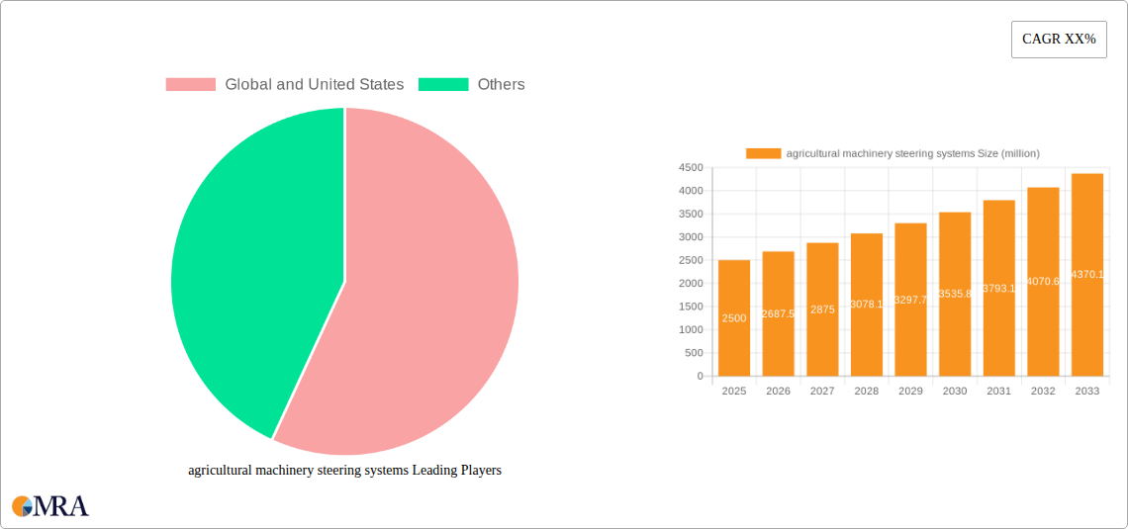1128x529 pixels.
Task: Click the 2026 bar showing 2687.5
Action: click(778, 313)
